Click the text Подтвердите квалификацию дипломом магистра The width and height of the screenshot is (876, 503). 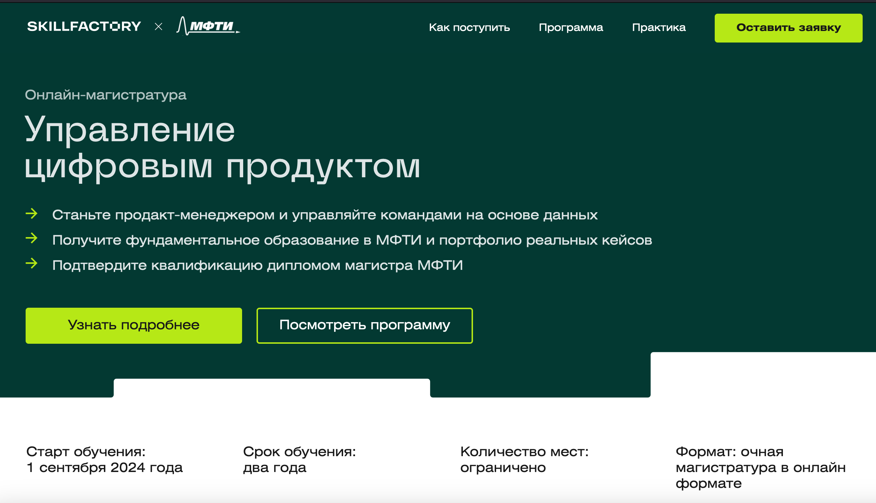coord(257,266)
